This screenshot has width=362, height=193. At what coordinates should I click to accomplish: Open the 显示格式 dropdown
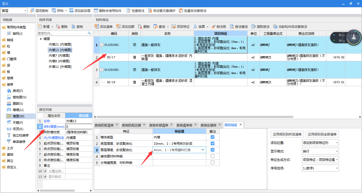pos(337,151)
